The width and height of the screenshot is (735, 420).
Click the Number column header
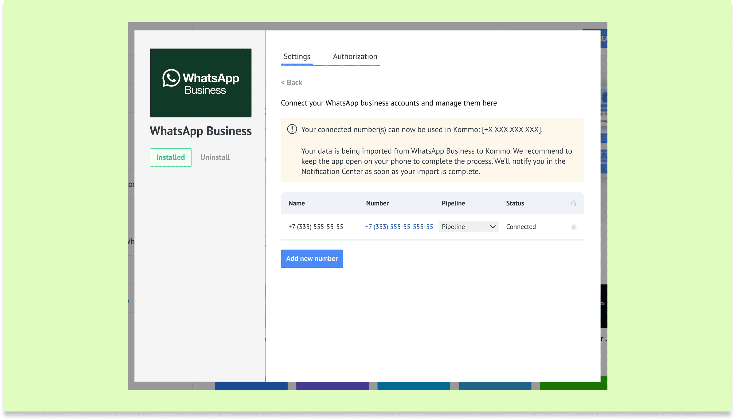(x=377, y=203)
